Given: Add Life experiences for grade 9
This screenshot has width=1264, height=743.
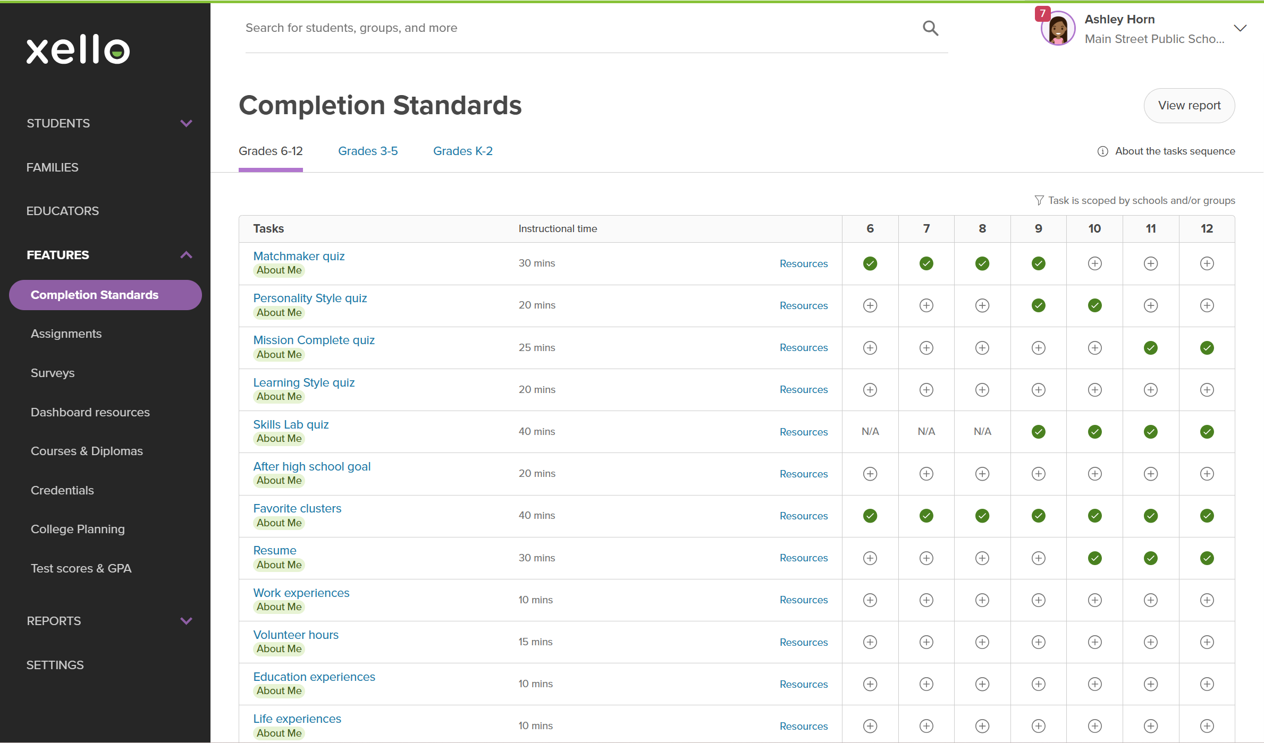Looking at the screenshot, I should click(1039, 726).
